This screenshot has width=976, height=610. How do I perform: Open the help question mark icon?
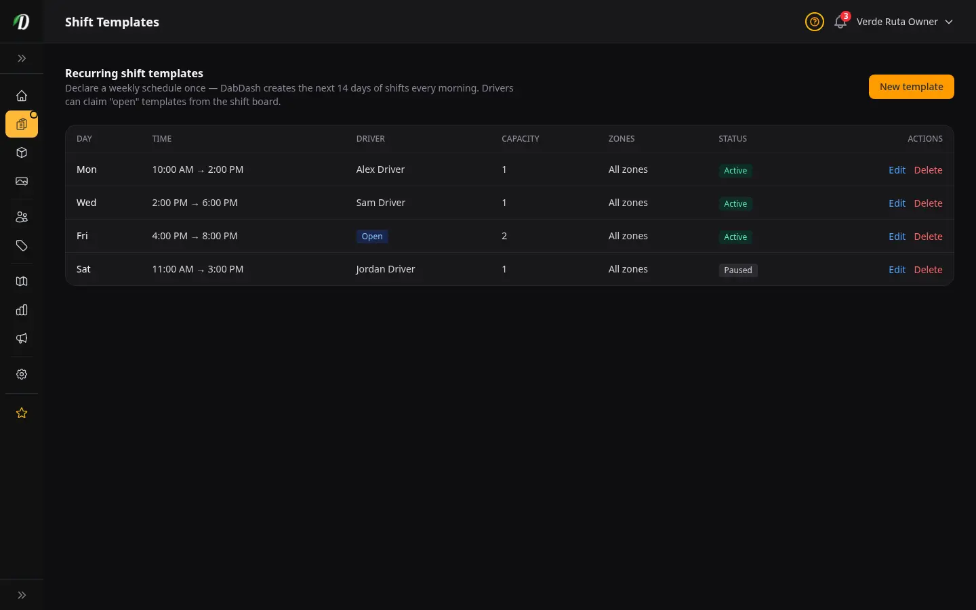[815, 22]
